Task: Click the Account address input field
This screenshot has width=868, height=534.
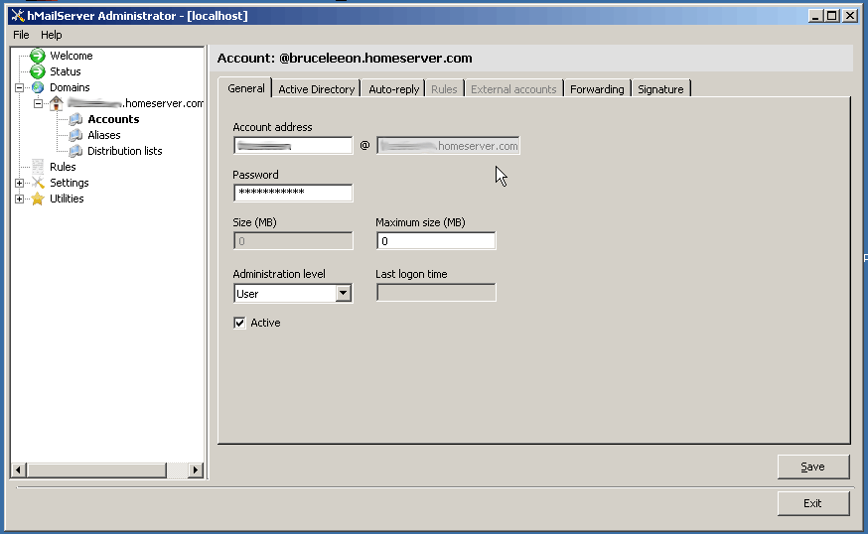Action: tap(293, 146)
